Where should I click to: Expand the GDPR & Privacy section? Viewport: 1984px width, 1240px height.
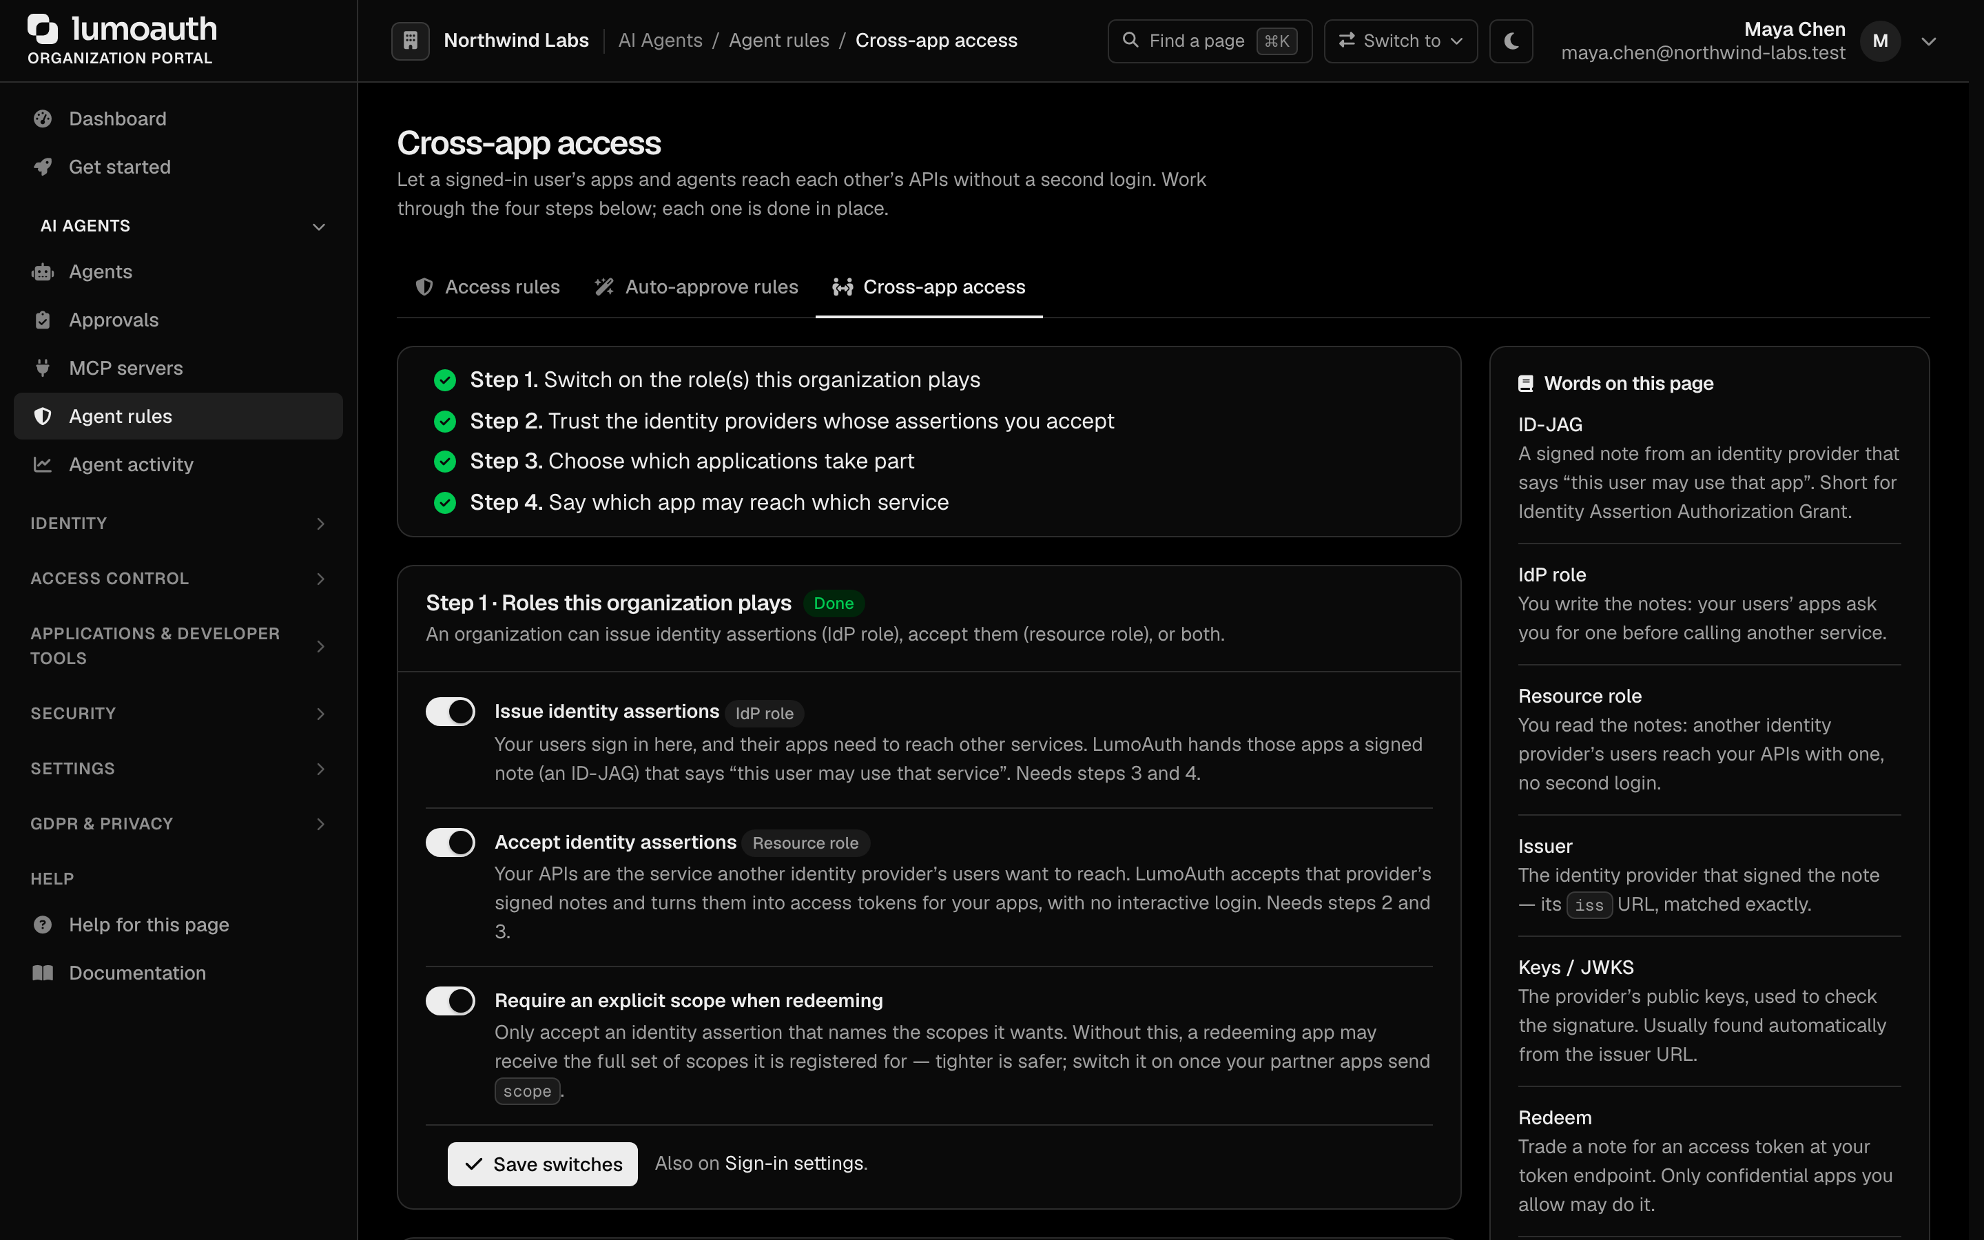pos(178,824)
